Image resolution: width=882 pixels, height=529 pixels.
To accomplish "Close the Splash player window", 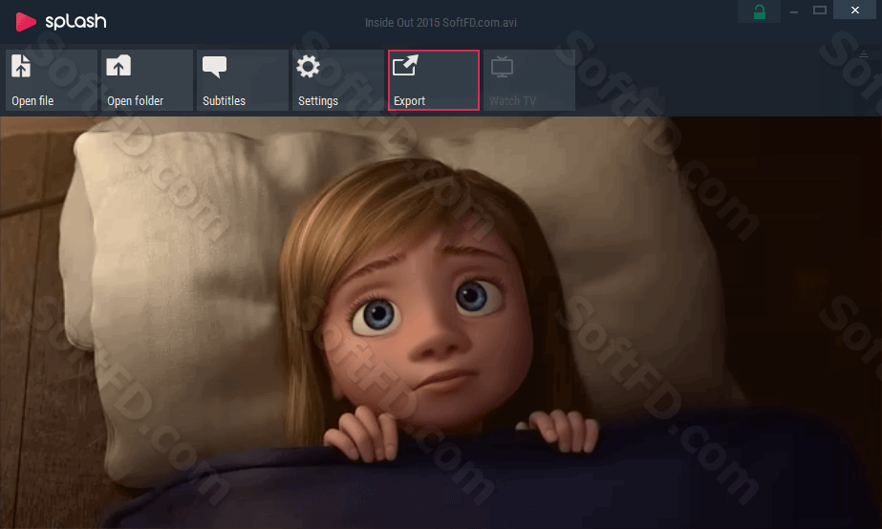I will 855,10.
